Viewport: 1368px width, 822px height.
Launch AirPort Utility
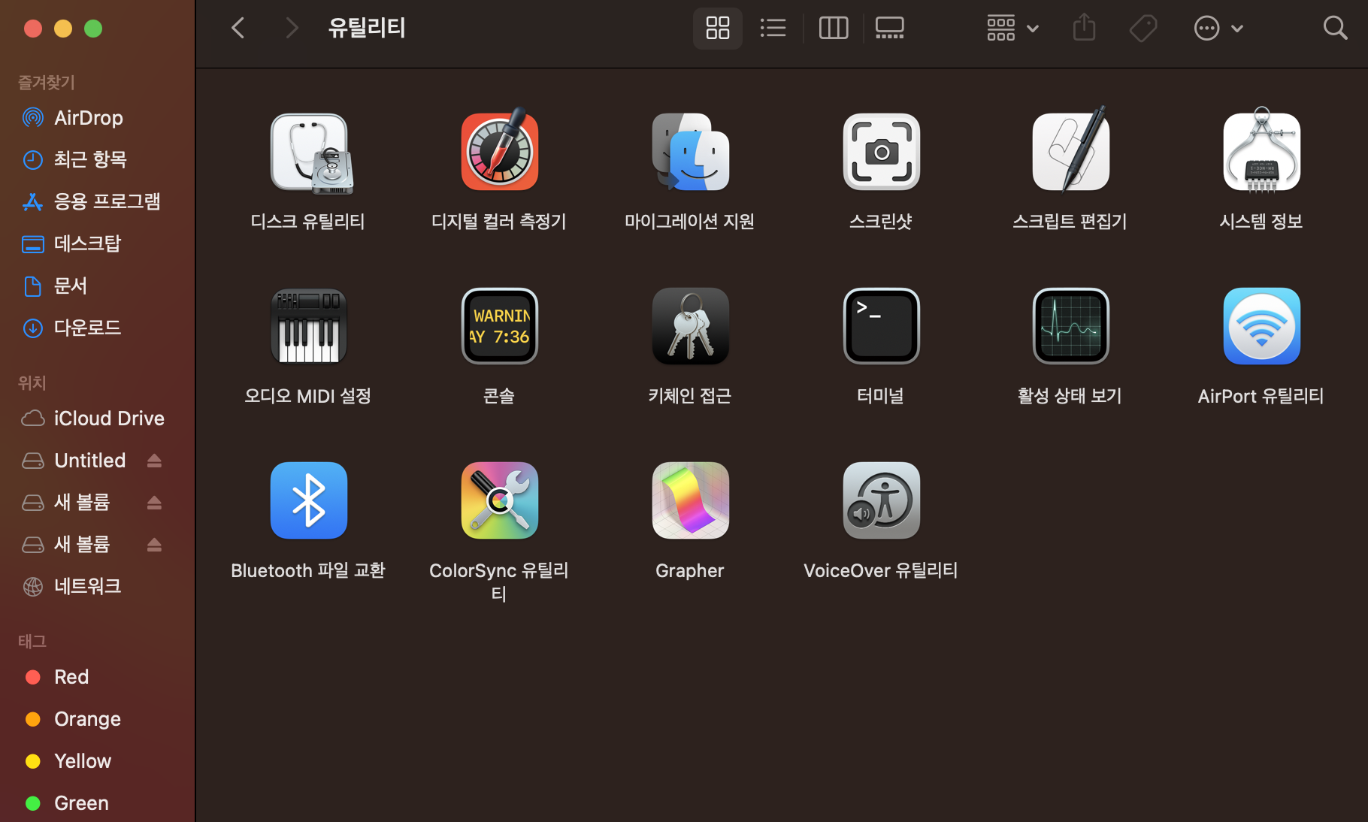tap(1261, 326)
